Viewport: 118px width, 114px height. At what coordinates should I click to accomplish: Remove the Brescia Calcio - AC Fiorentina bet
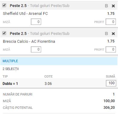coord(113,34)
